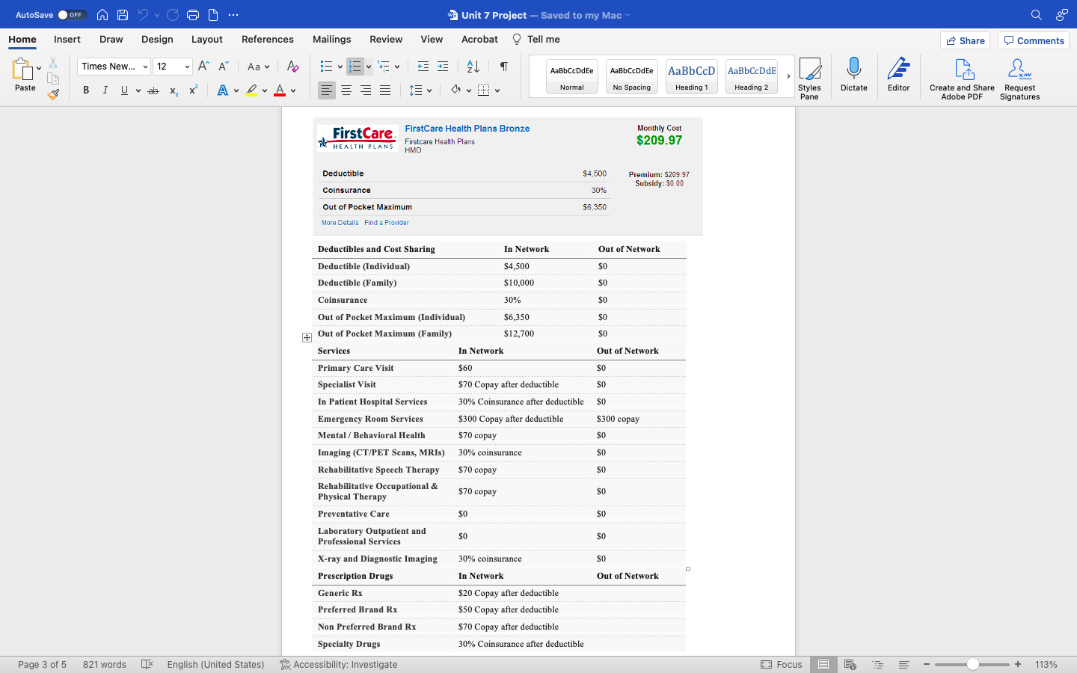Center align the text
This screenshot has width=1077, height=673.
346,90
